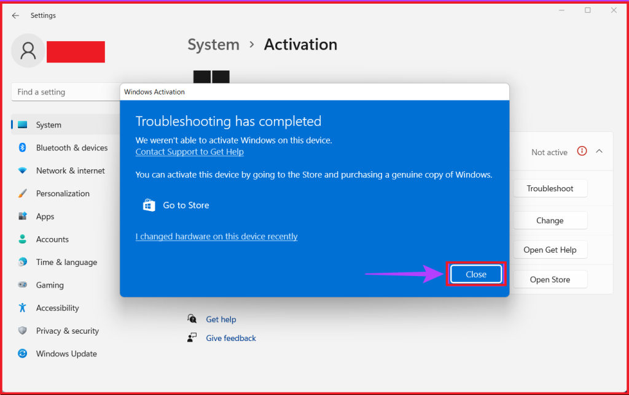Click the Store bag icon in dialog

pyautogui.click(x=149, y=205)
